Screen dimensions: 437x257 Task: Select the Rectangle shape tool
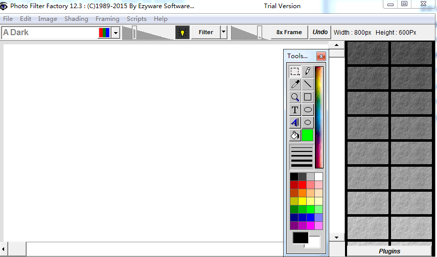tap(308, 97)
